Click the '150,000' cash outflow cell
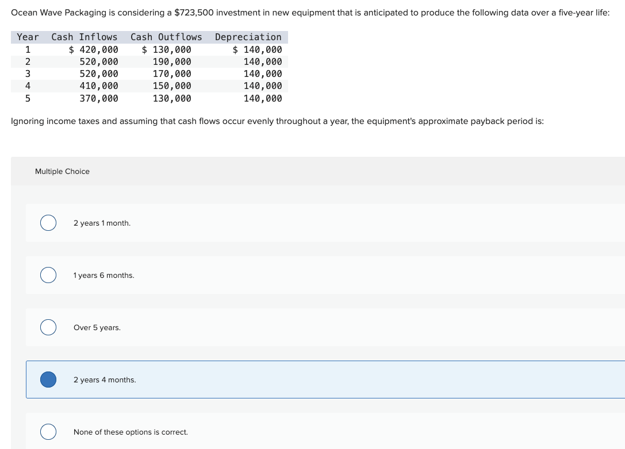 [172, 86]
